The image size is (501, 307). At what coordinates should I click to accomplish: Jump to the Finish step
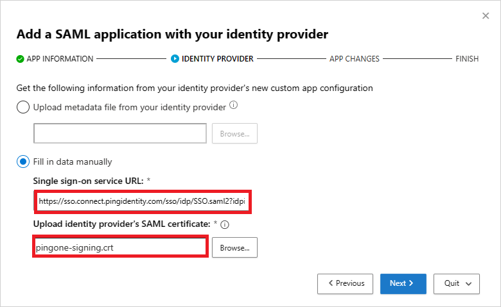point(467,59)
